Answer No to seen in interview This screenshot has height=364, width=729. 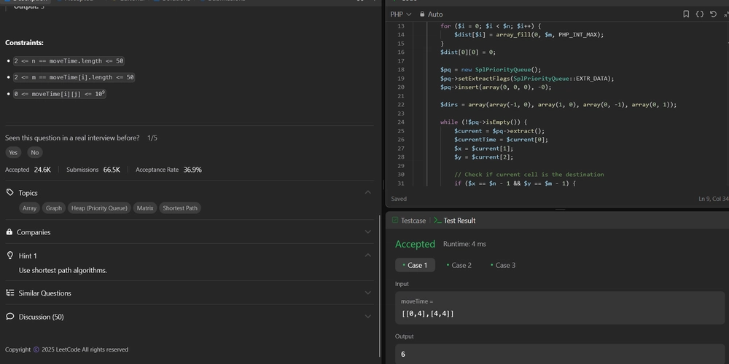click(35, 152)
